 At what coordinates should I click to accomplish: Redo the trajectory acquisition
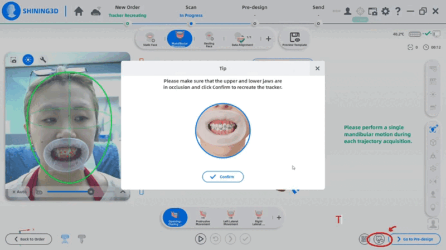pos(216,239)
